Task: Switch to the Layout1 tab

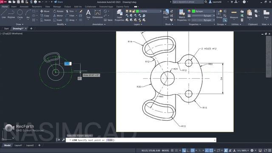Action: coord(18,145)
